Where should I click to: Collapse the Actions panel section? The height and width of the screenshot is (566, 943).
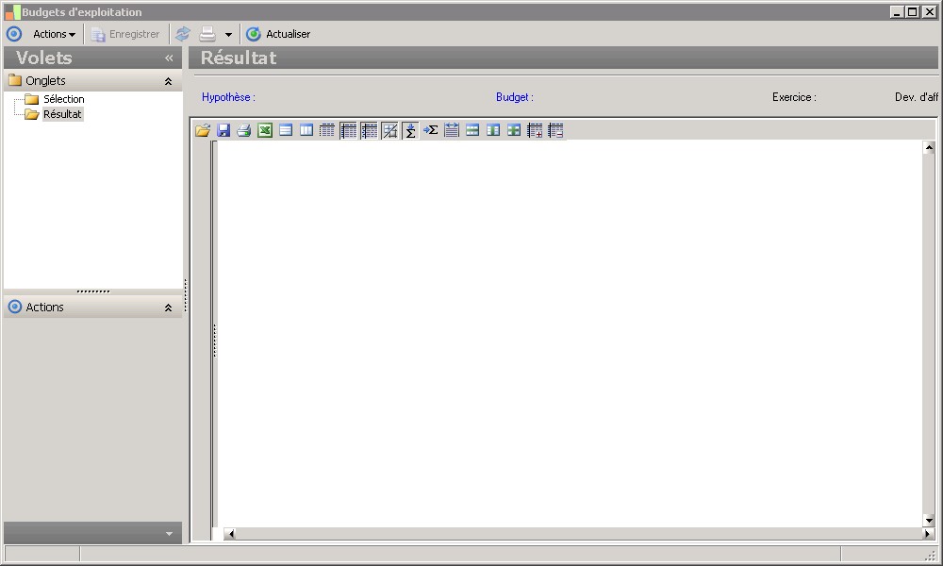pyautogui.click(x=168, y=308)
